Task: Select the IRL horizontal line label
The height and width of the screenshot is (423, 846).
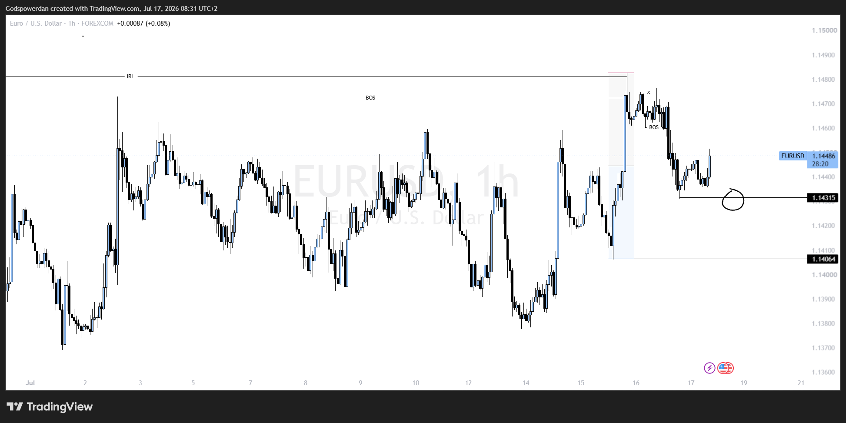Action: pos(130,77)
